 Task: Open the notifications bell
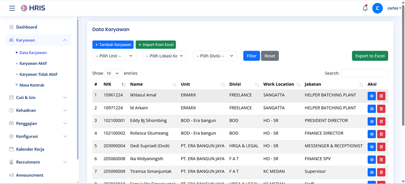click(x=365, y=8)
